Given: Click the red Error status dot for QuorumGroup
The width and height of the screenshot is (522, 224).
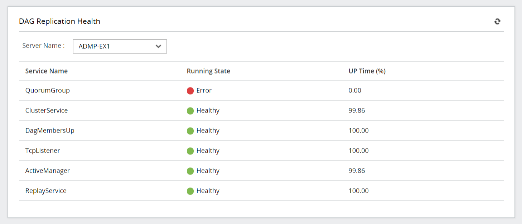Looking at the screenshot, I should click(x=190, y=91).
